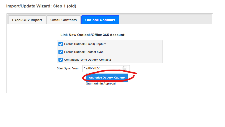Open the Grant Admin Approval link

click(101, 84)
